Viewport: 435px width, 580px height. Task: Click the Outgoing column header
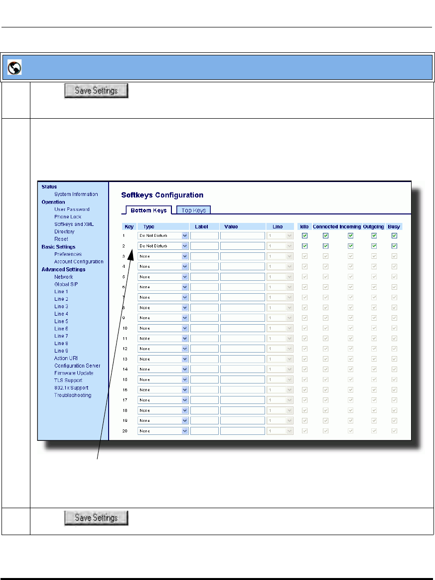[373, 227]
